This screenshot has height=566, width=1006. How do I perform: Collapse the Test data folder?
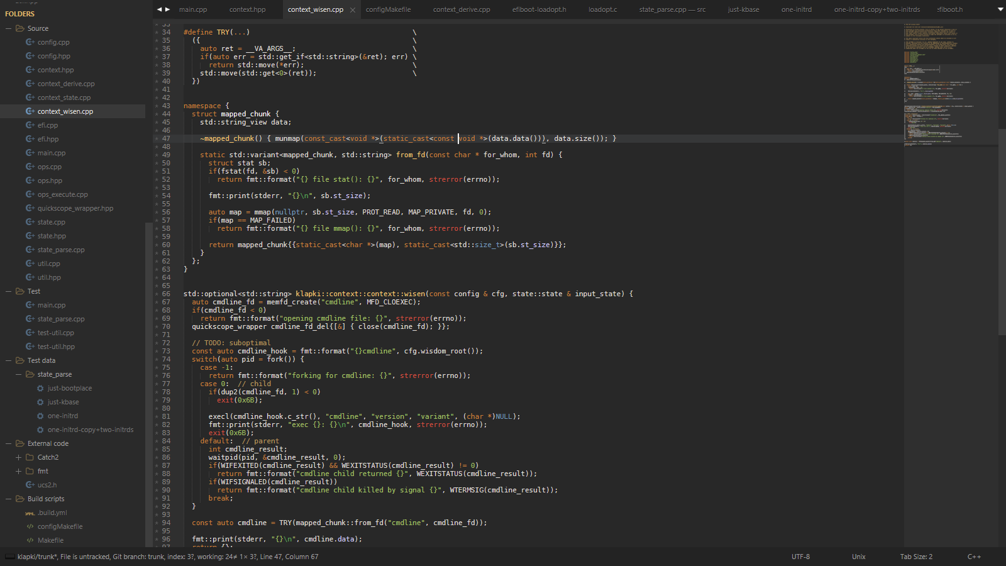9,360
